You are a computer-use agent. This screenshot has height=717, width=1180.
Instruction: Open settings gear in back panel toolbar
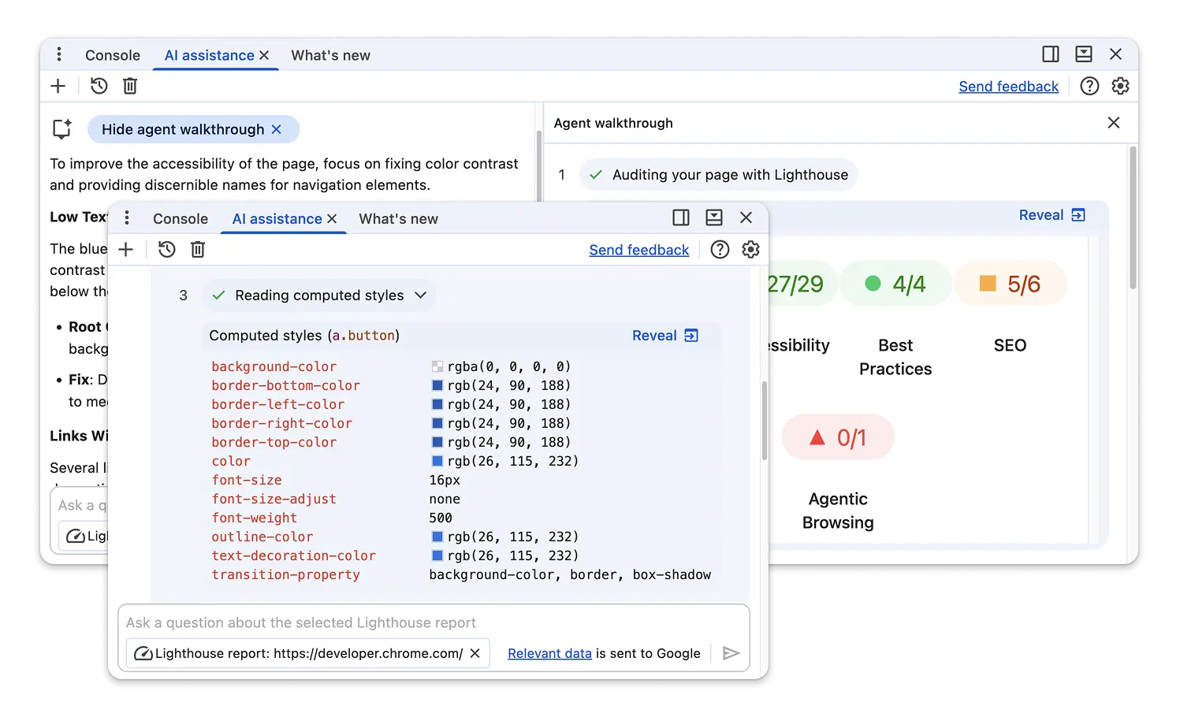[1120, 86]
